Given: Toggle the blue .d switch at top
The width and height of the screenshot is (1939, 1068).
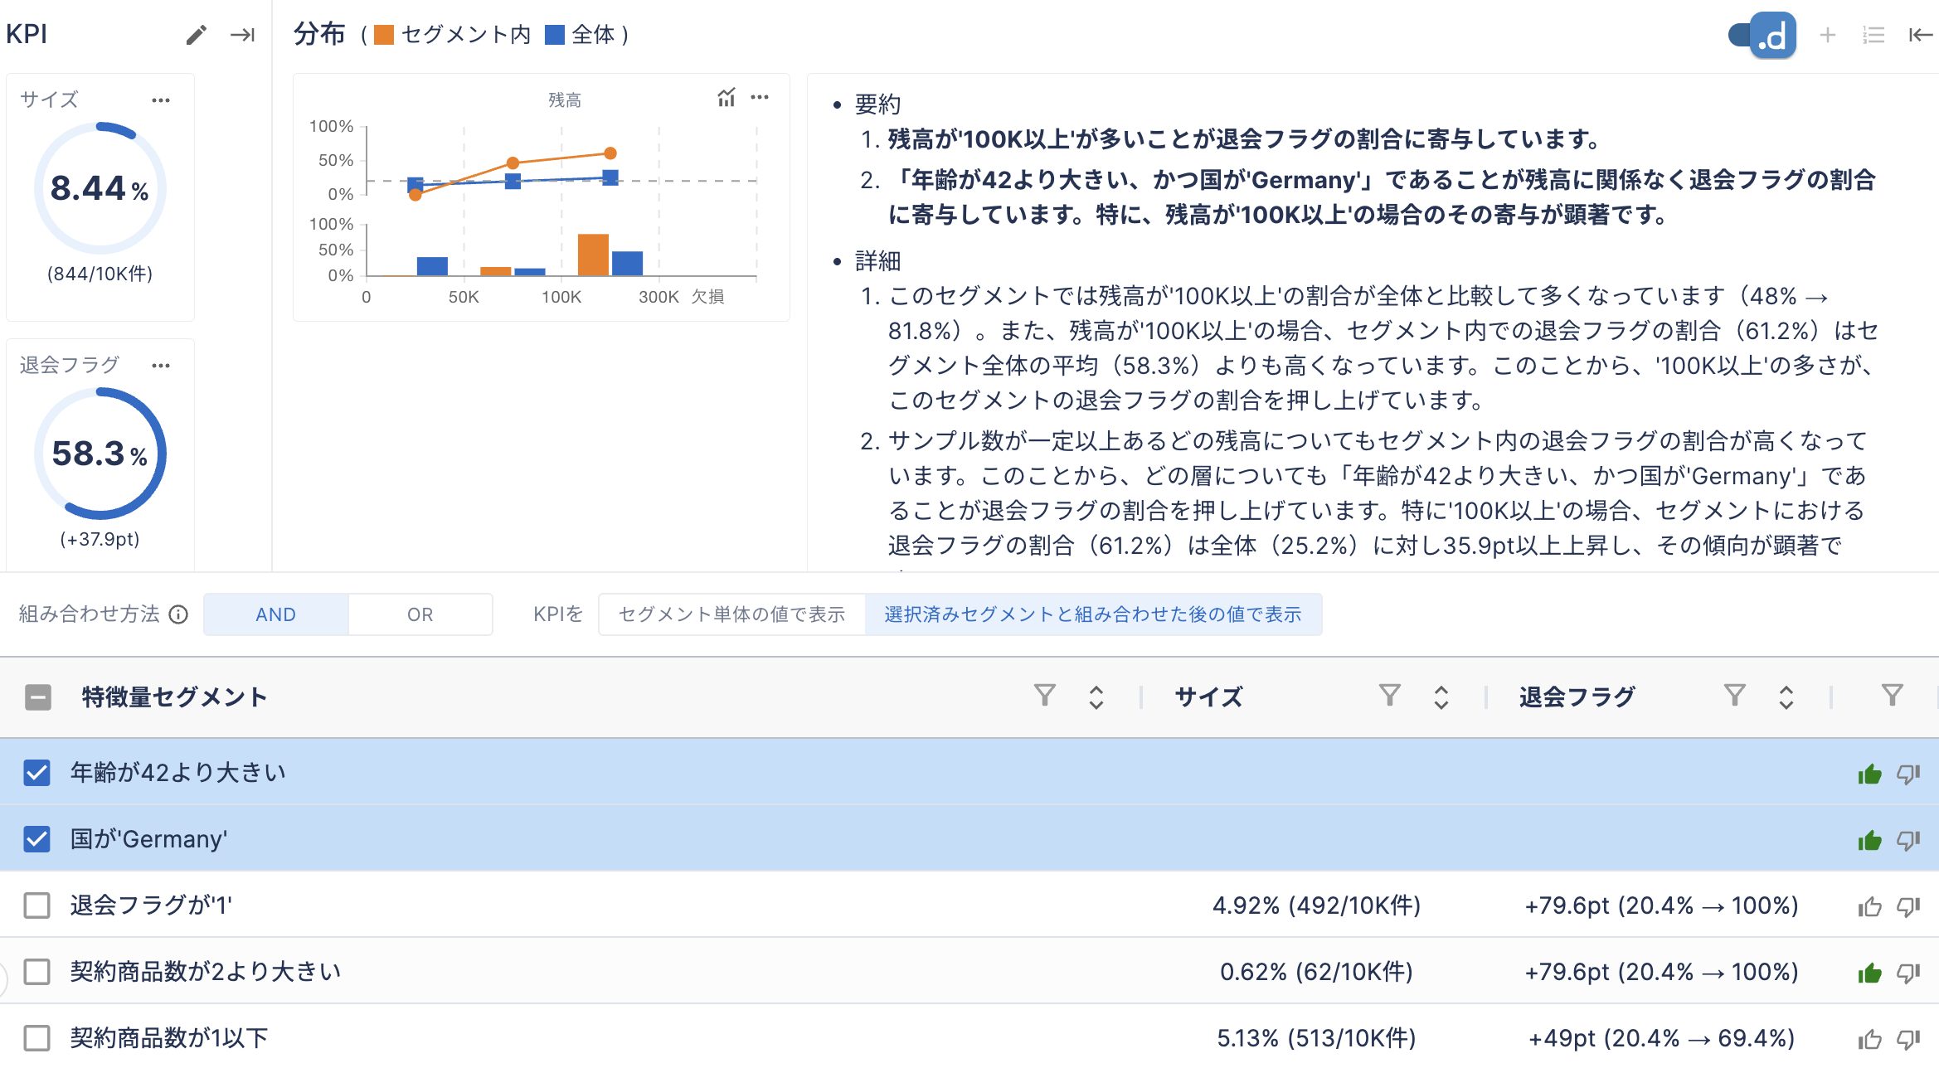Looking at the screenshot, I should point(1763,35).
